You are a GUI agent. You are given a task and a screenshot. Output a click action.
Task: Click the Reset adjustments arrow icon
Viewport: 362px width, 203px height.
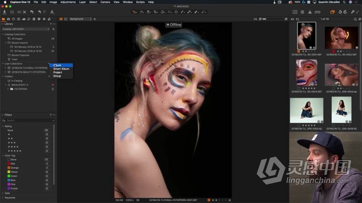click(x=32, y=12)
